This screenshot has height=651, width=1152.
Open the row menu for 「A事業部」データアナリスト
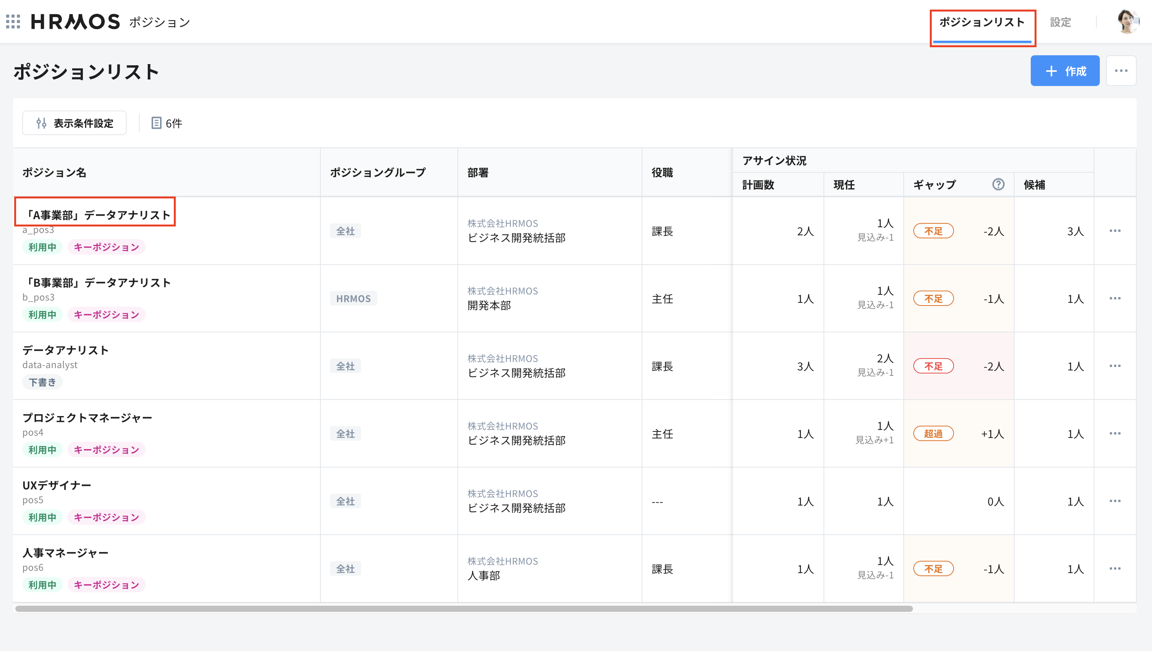coord(1115,231)
